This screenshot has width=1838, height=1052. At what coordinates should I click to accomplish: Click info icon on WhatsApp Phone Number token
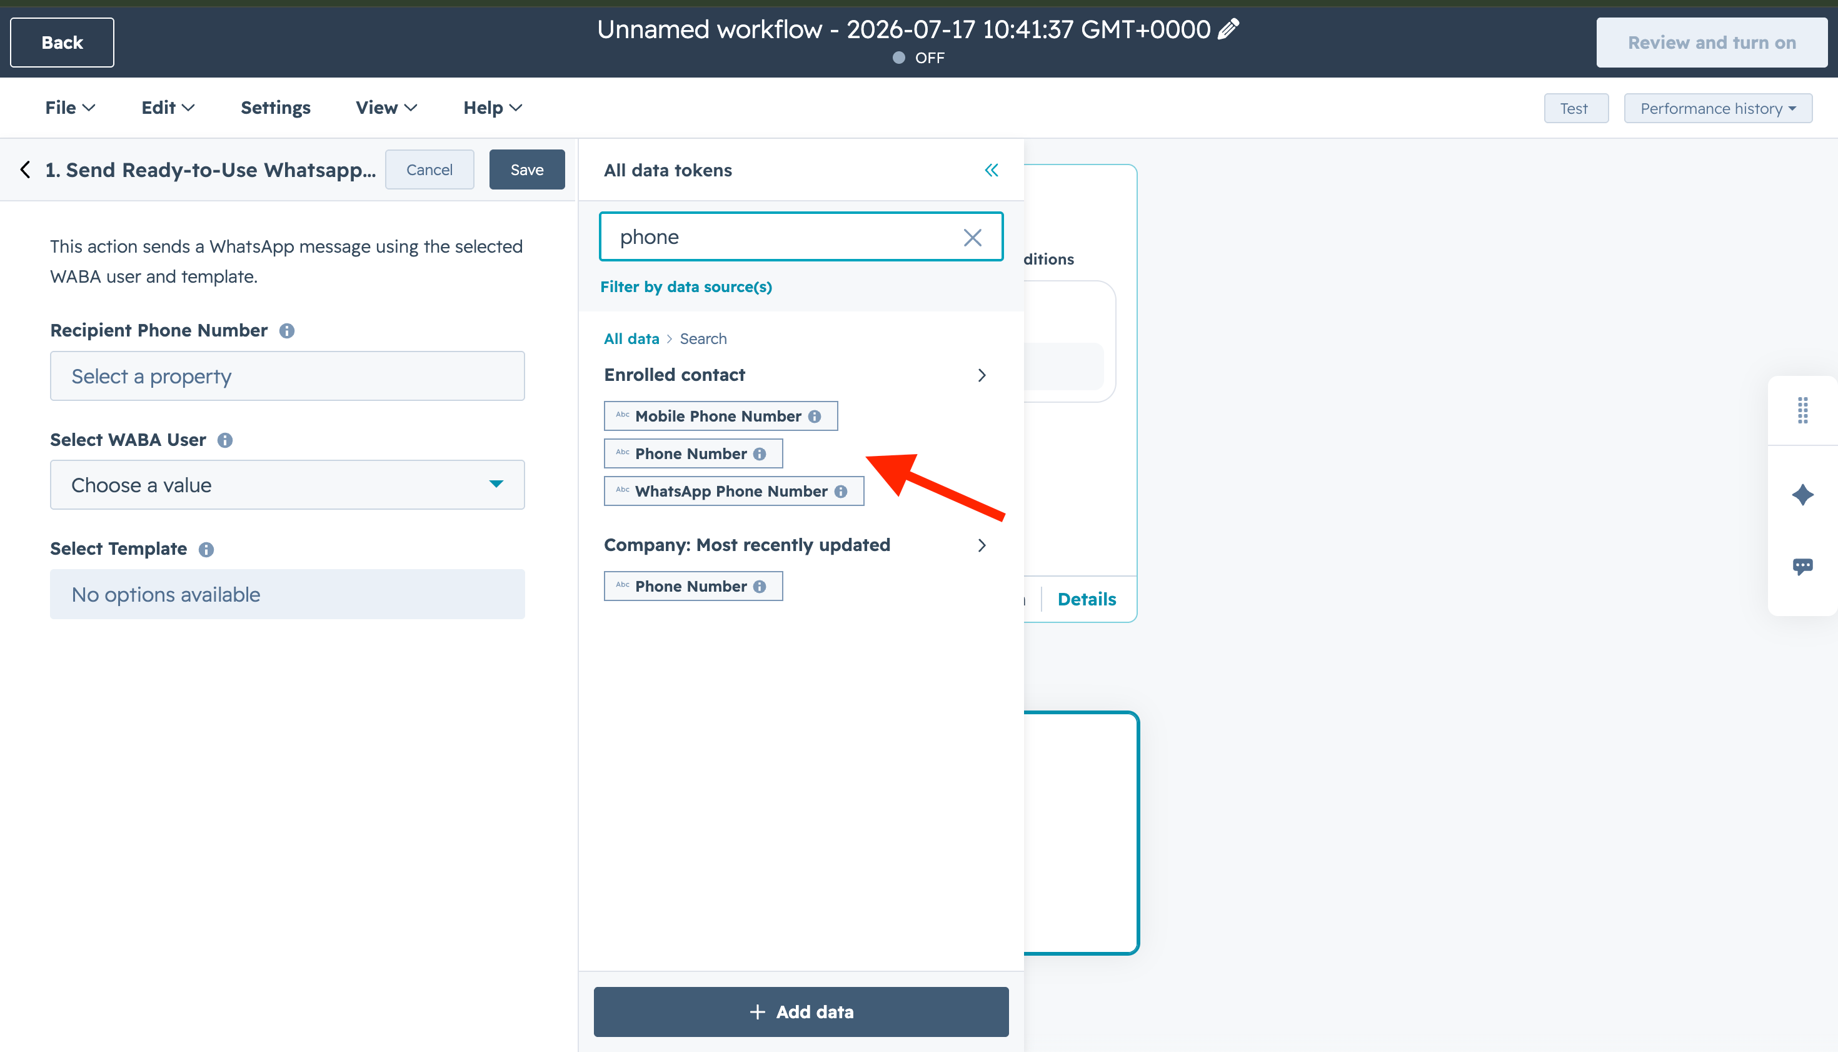tap(841, 492)
